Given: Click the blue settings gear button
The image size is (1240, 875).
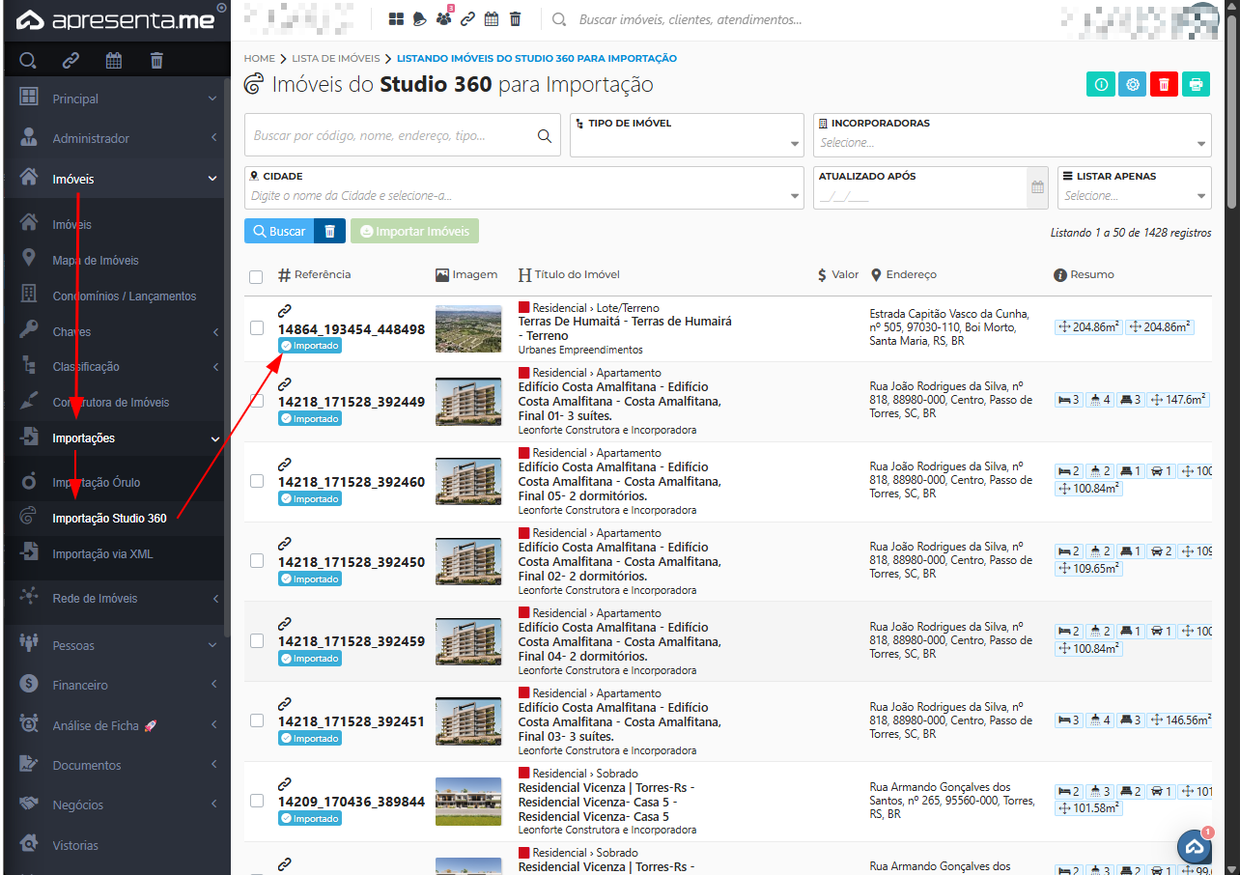Looking at the screenshot, I should pos(1132,84).
